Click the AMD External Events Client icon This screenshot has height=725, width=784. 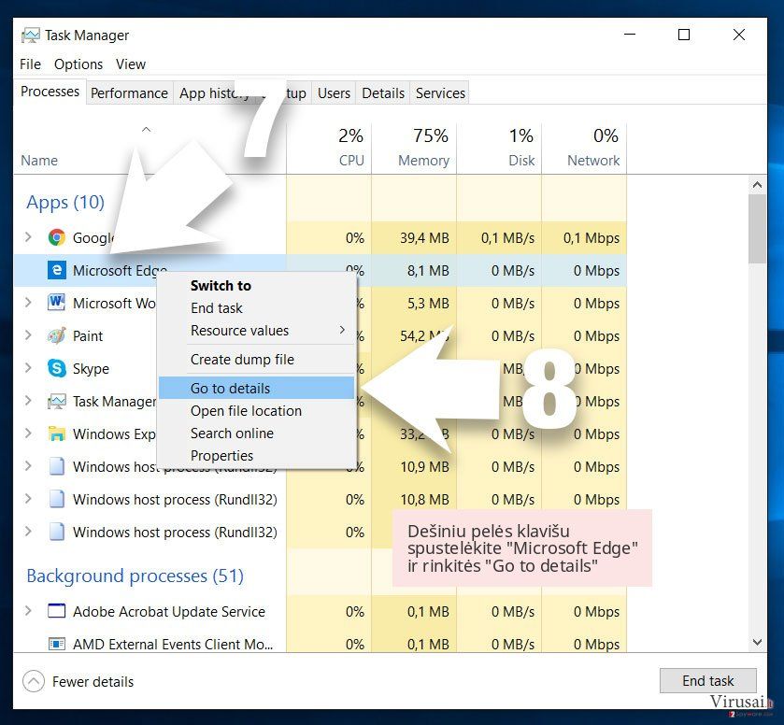[x=56, y=644]
